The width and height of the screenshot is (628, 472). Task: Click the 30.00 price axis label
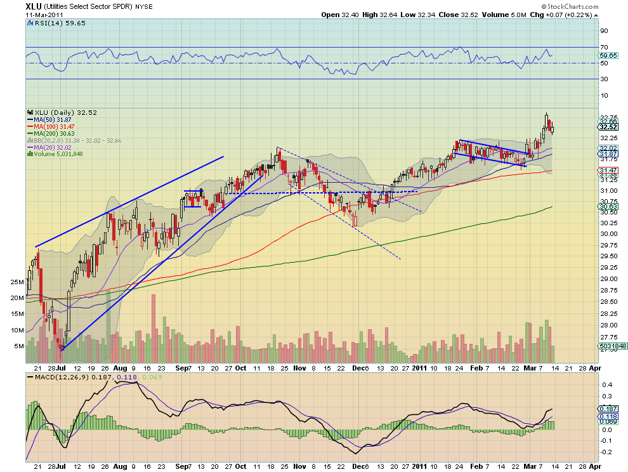(x=609, y=234)
